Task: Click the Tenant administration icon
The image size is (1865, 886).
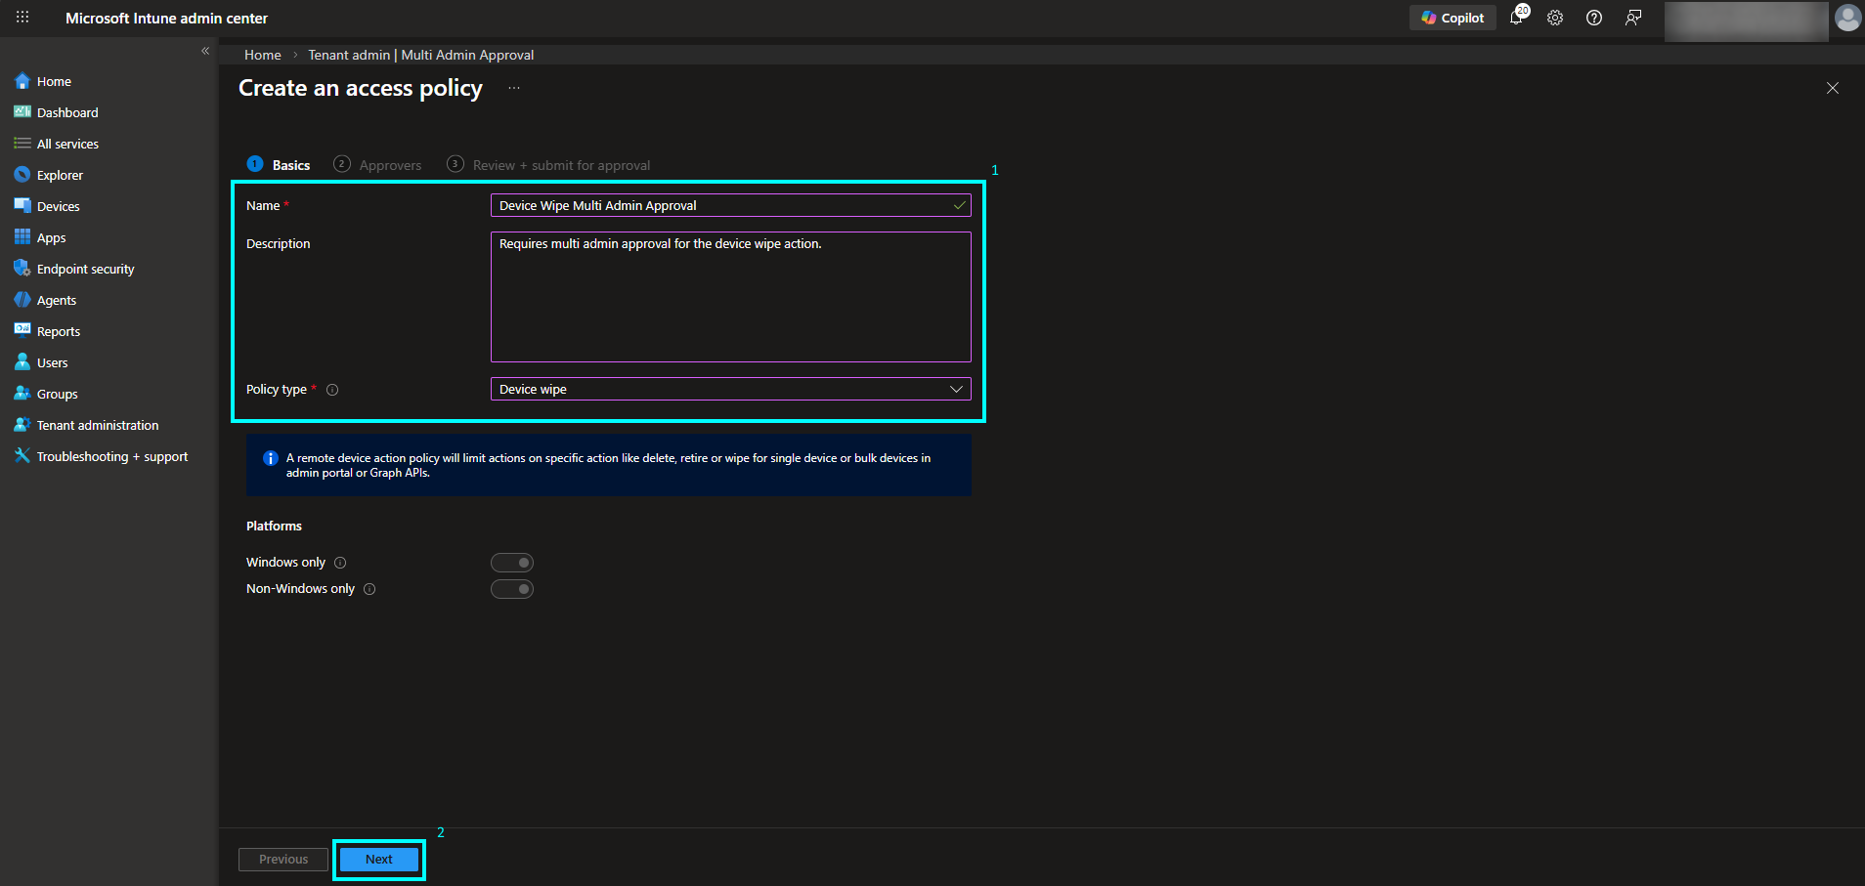Action: point(22,425)
